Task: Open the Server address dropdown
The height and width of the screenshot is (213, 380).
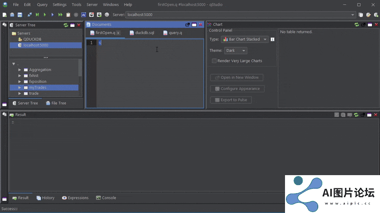Action: (x=352, y=15)
